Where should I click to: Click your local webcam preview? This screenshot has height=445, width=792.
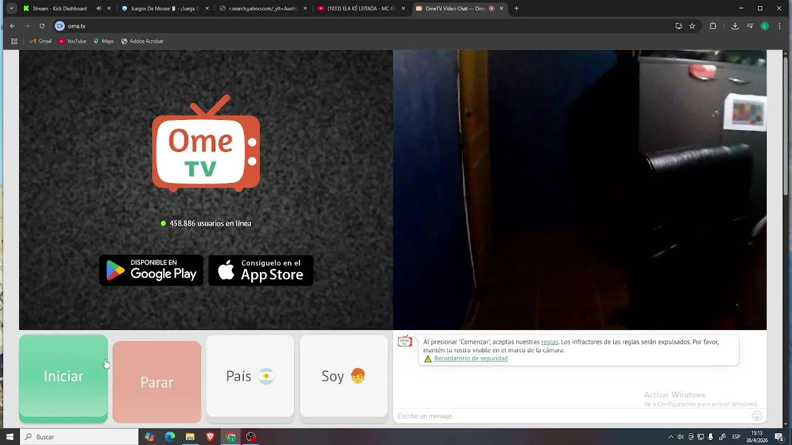click(580, 190)
